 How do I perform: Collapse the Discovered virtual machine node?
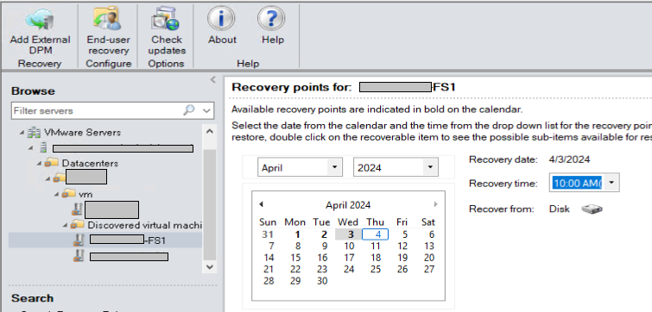point(66,225)
